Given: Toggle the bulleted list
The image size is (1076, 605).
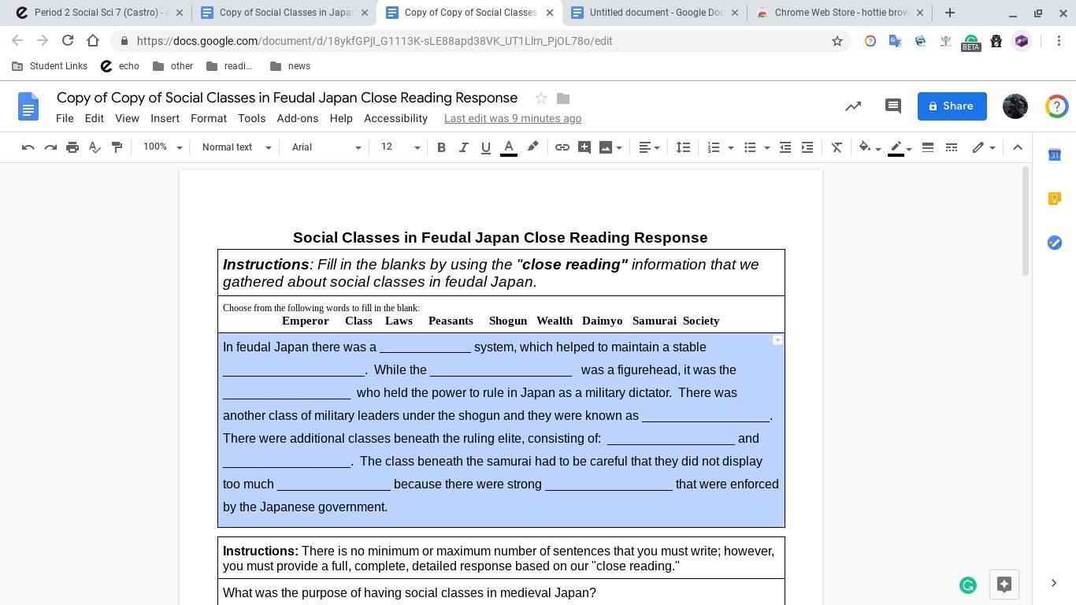Looking at the screenshot, I should coord(750,147).
